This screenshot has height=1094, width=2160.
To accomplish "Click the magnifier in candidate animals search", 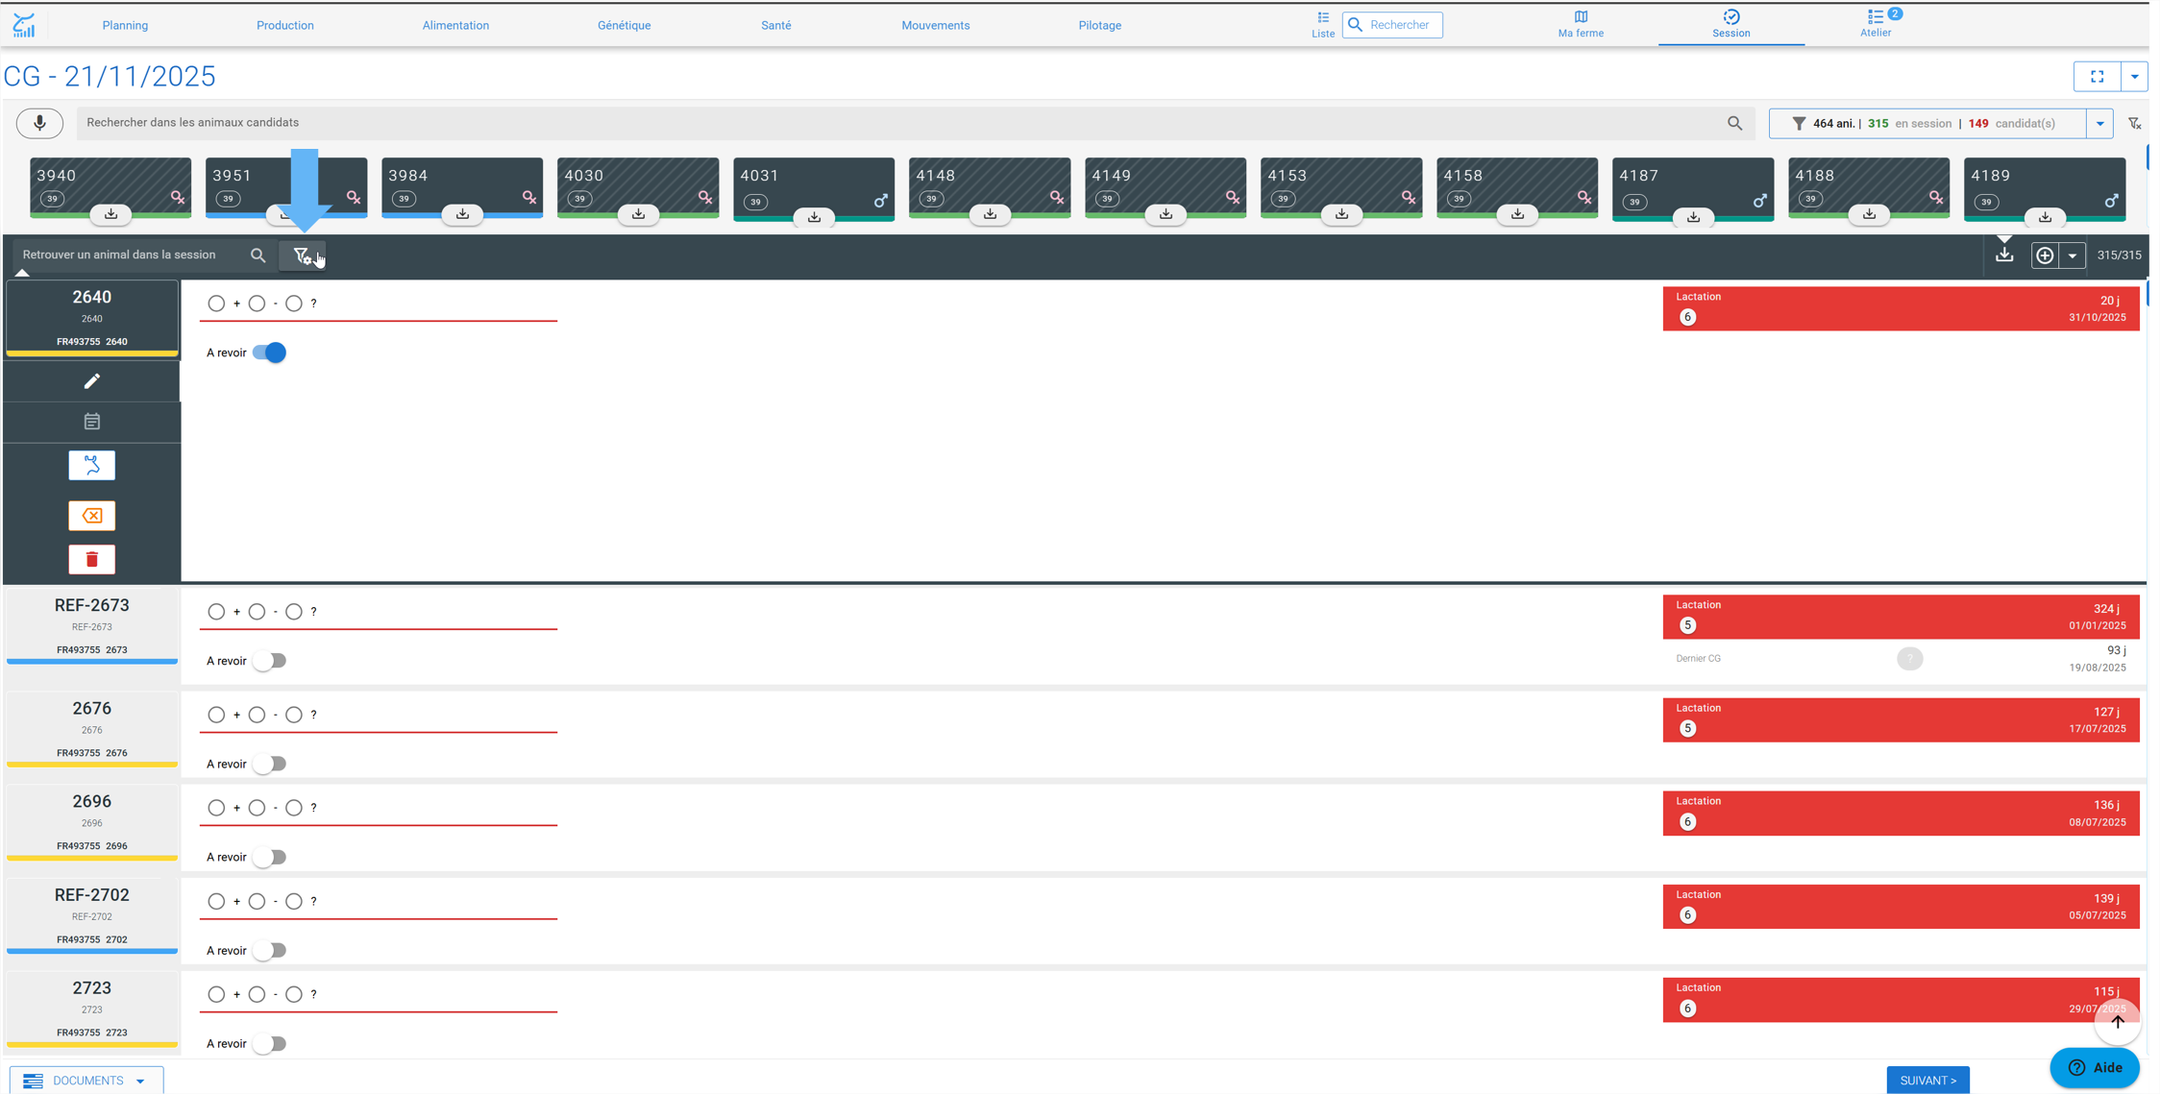I will (x=1734, y=123).
